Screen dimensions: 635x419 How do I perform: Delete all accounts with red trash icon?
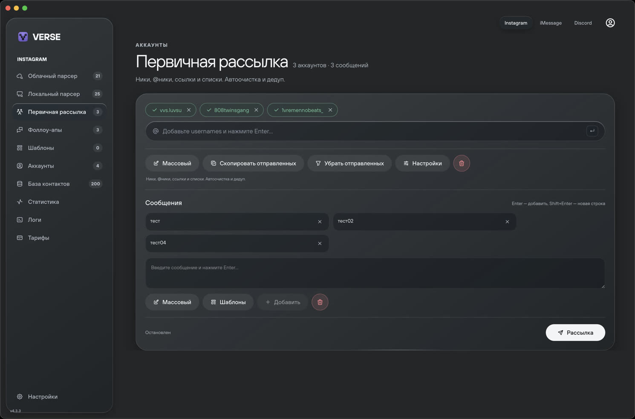click(462, 163)
